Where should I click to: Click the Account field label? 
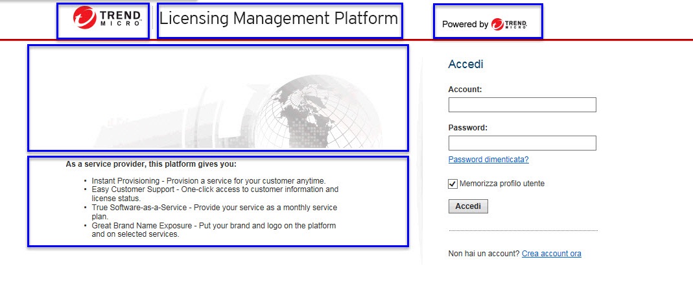pyautogui.click(x=465, y=90)
